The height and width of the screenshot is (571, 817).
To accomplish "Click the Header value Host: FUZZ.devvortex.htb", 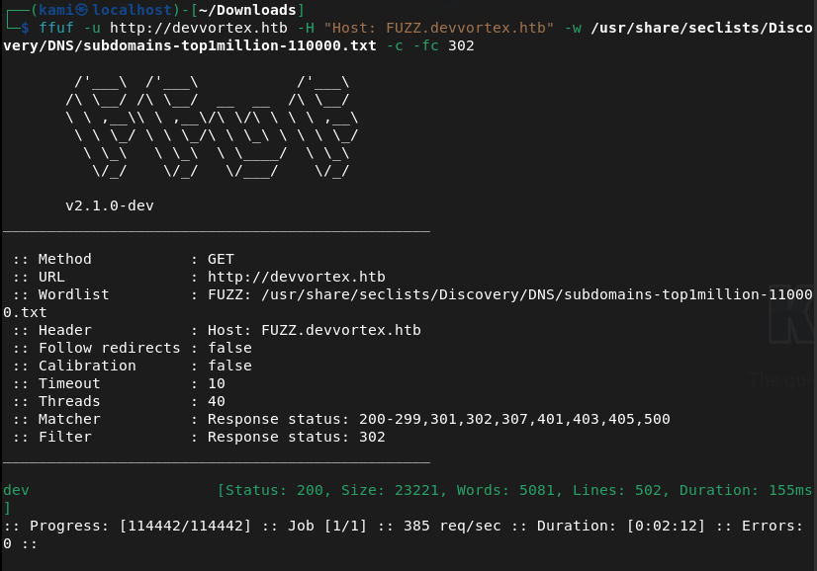I will [x=314, y=330].
